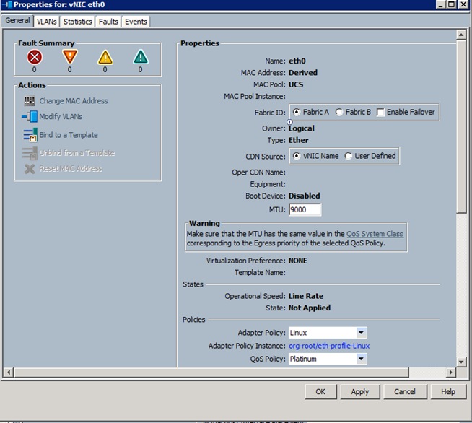This screenshot has width=472, height=423.
Task: Select the Fabric B radio button
Action: click(x=339, y=112)
